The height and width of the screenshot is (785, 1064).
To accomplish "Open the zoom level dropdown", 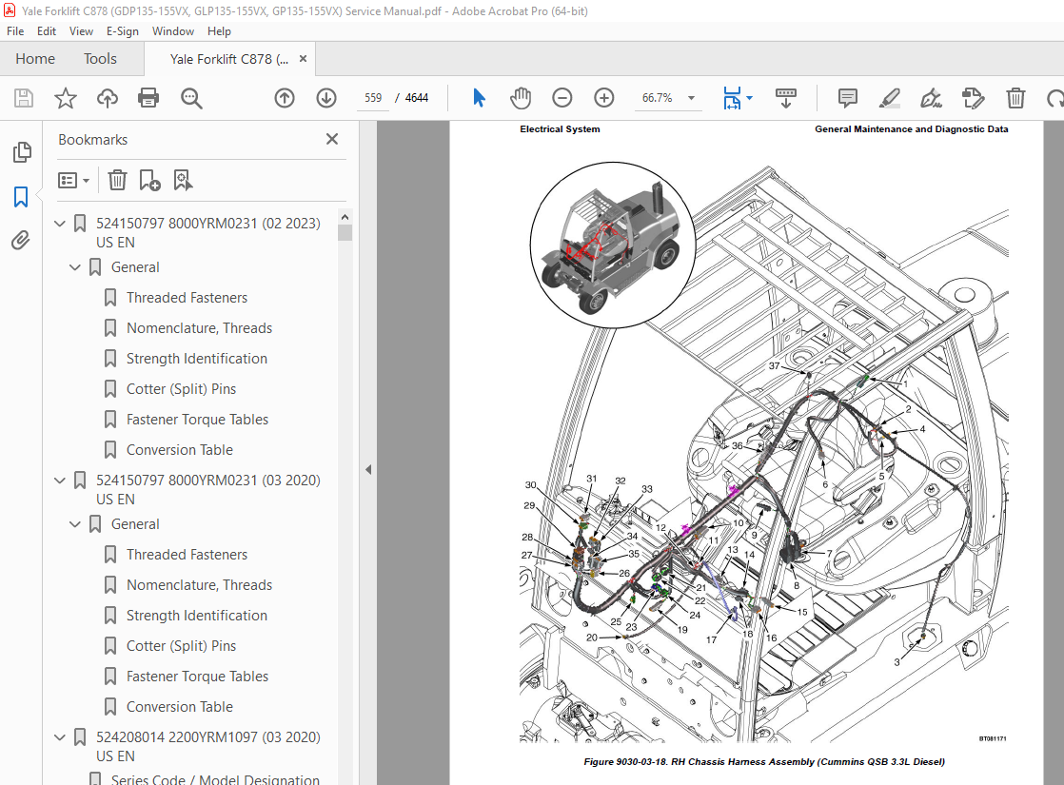I will click(692, 98).
